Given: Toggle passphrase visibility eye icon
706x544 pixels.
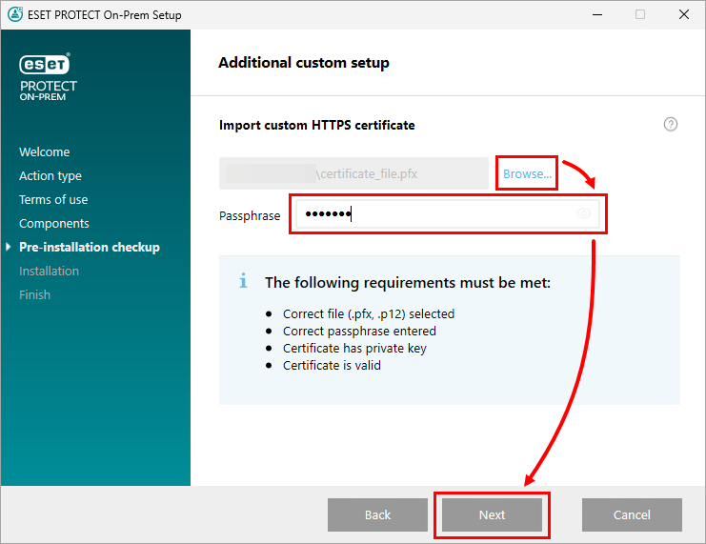Looking at the screenshot, I should click(x=584, y=214).
